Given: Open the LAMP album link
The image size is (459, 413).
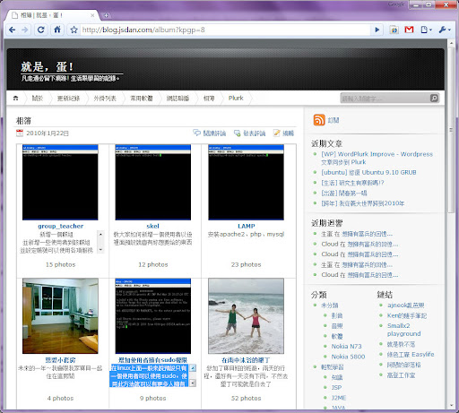Looking at the screenshot, I should (x=247, y=226).
